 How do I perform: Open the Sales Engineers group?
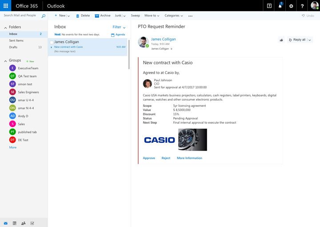tap(24, 92)
